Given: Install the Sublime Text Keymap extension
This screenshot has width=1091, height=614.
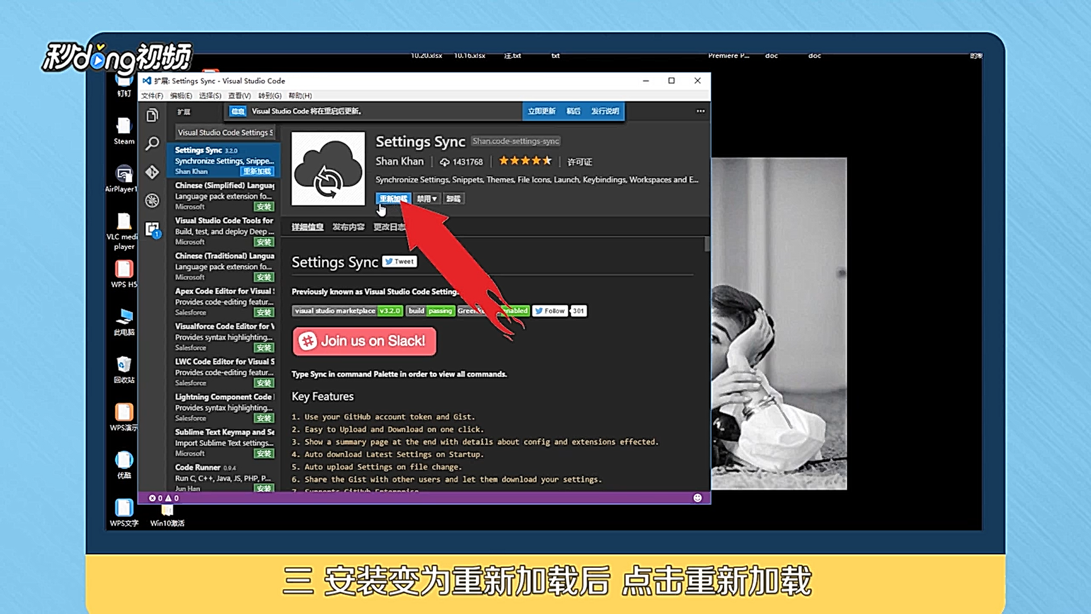Looking at the screenshot, I should point(264,453).
